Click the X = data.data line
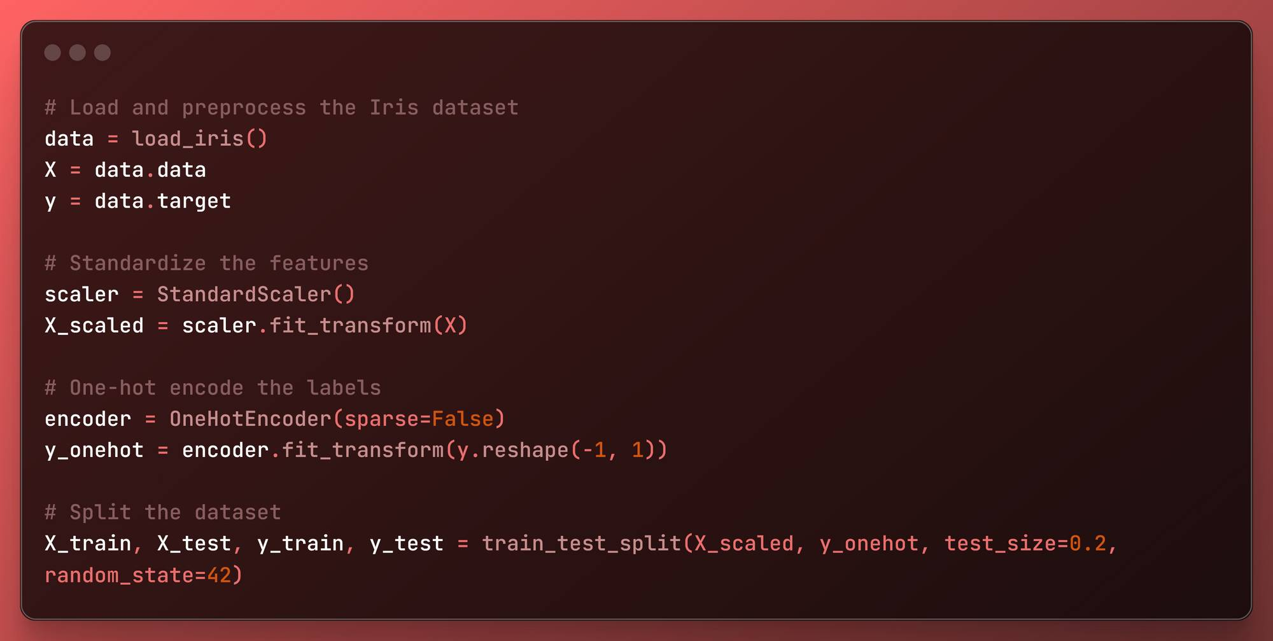The height and width of the screenshot is (641, 1273). pyautogui.click(x=125, y=170)
